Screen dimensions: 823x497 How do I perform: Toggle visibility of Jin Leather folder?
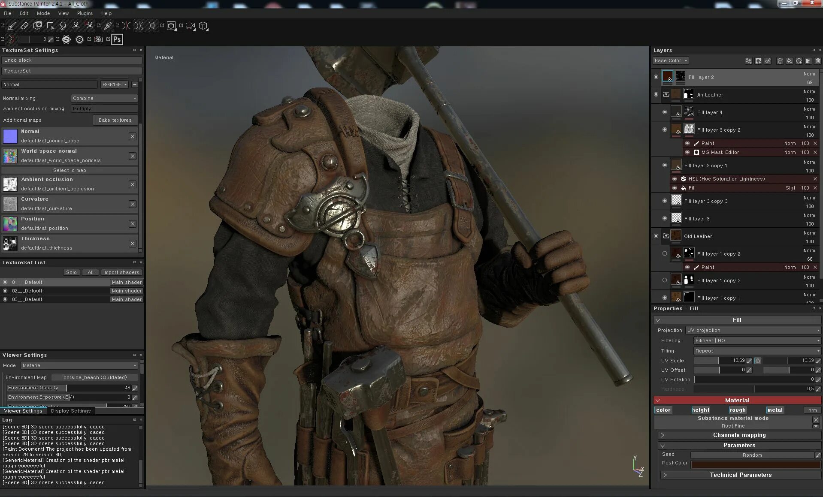point(656,95)
